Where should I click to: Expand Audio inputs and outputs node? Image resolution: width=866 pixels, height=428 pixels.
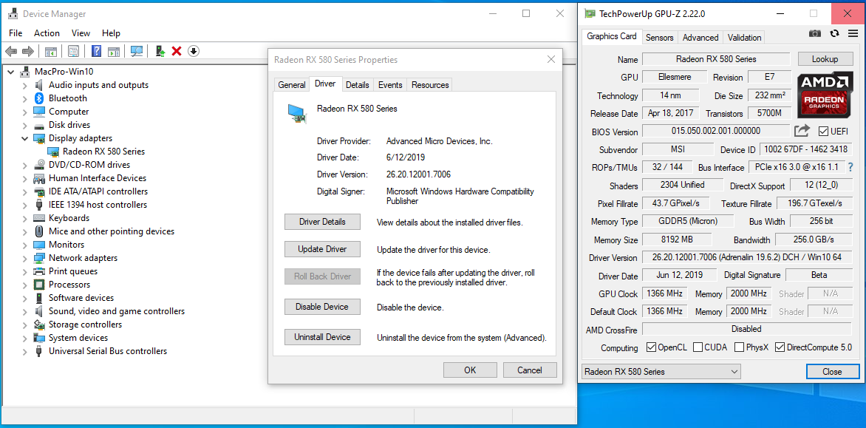coord(25,85)
